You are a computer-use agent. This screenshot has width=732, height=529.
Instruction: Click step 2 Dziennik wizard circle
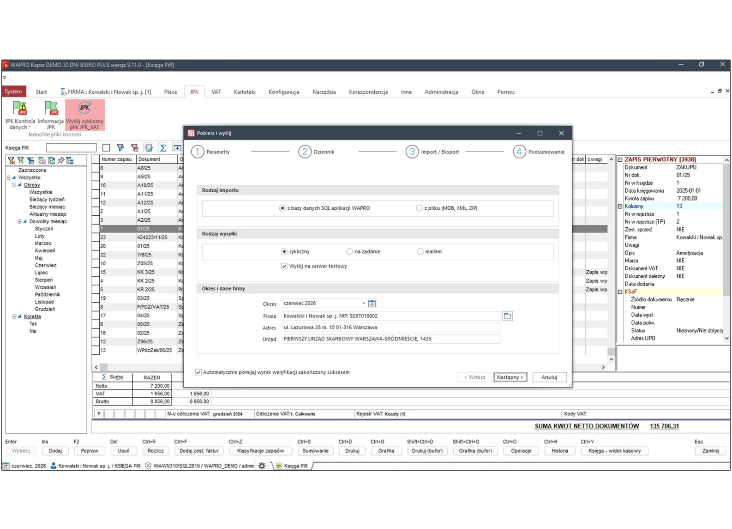(x=305, y=152)
